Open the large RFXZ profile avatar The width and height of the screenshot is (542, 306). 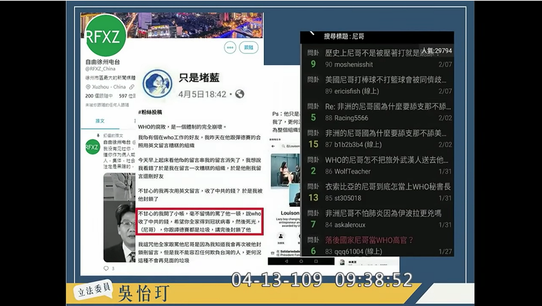point(105,36)
